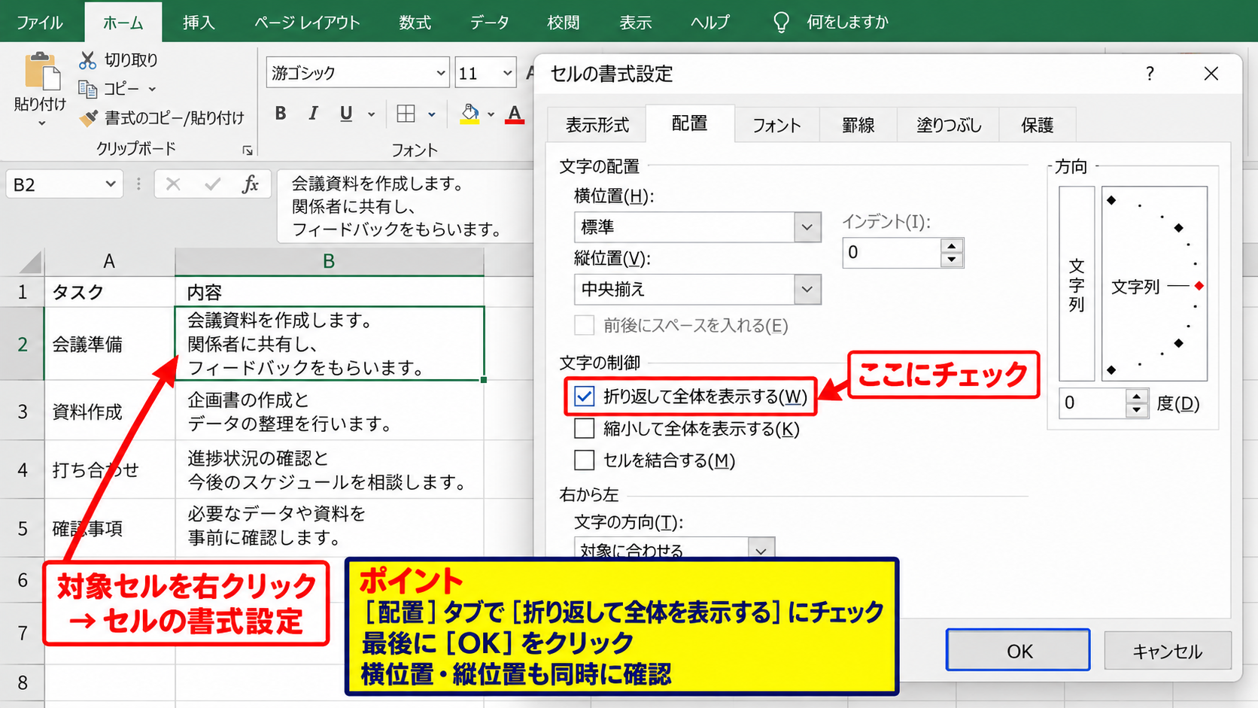Expand the Copy options arrow

152,90
